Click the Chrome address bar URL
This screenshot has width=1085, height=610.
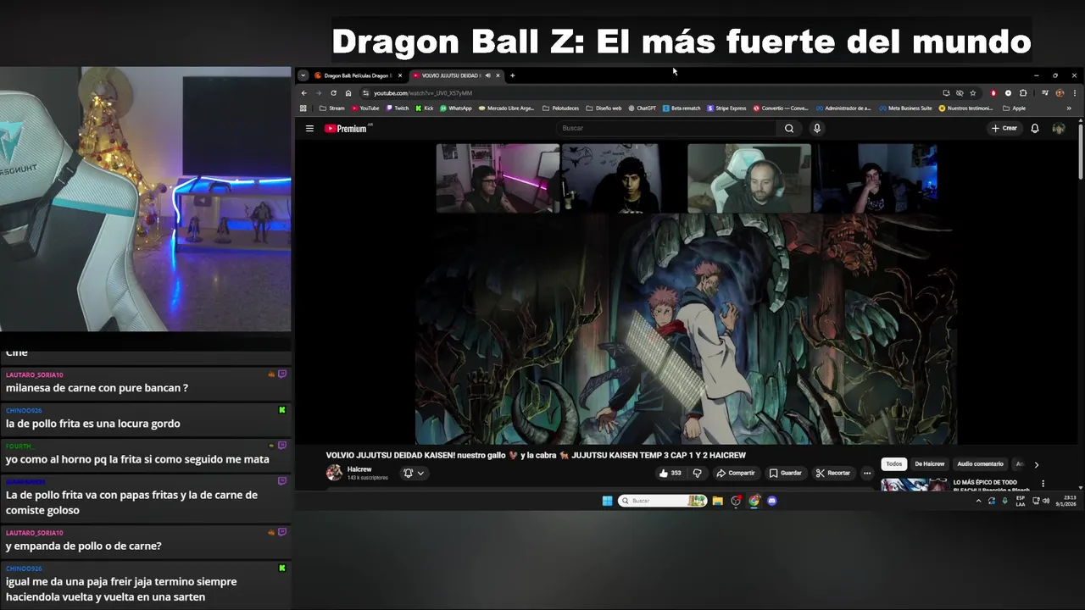(423, 93)
